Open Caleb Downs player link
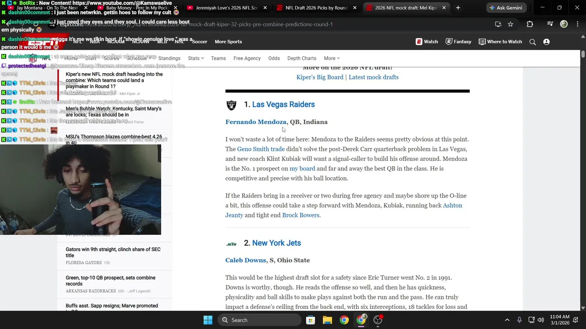Viewport: 586px width, 329px height. point(245,260)
